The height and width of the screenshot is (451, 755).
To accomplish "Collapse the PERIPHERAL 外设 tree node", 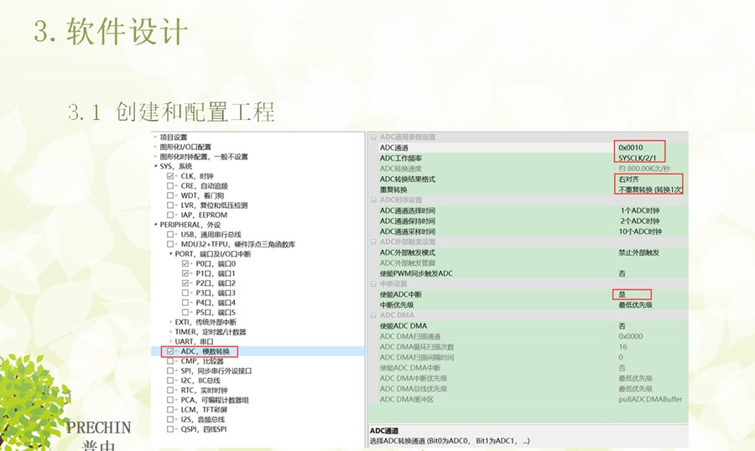I will [155, 225].
